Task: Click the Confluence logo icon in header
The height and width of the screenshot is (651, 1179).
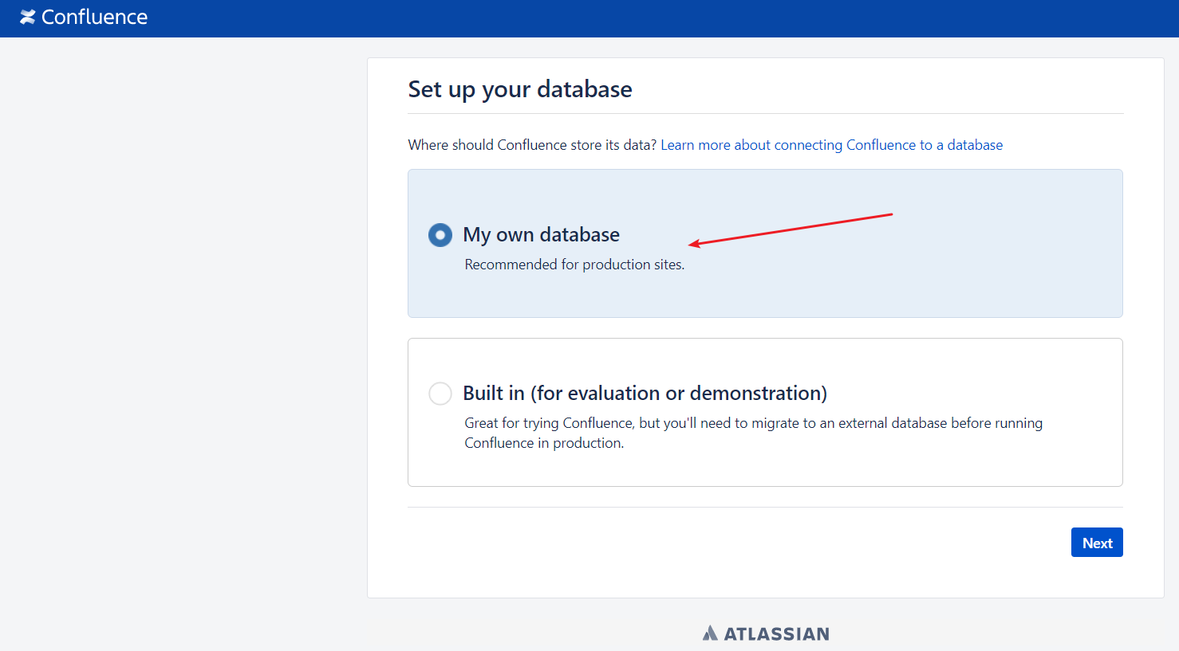Action: (x=28, y=17)
